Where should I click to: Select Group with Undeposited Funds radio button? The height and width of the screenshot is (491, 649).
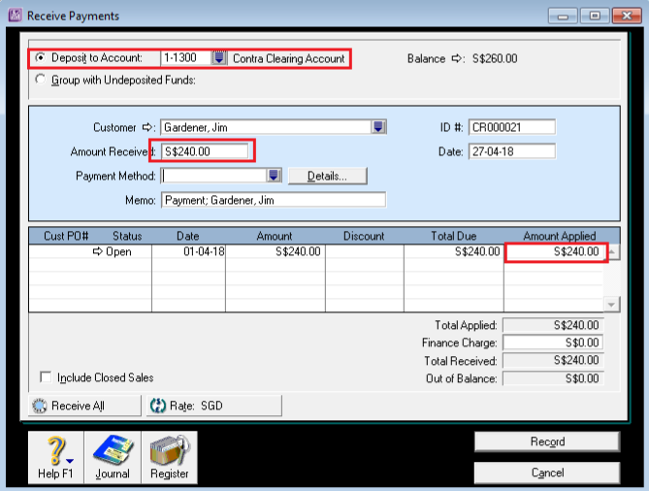(40, 79)
